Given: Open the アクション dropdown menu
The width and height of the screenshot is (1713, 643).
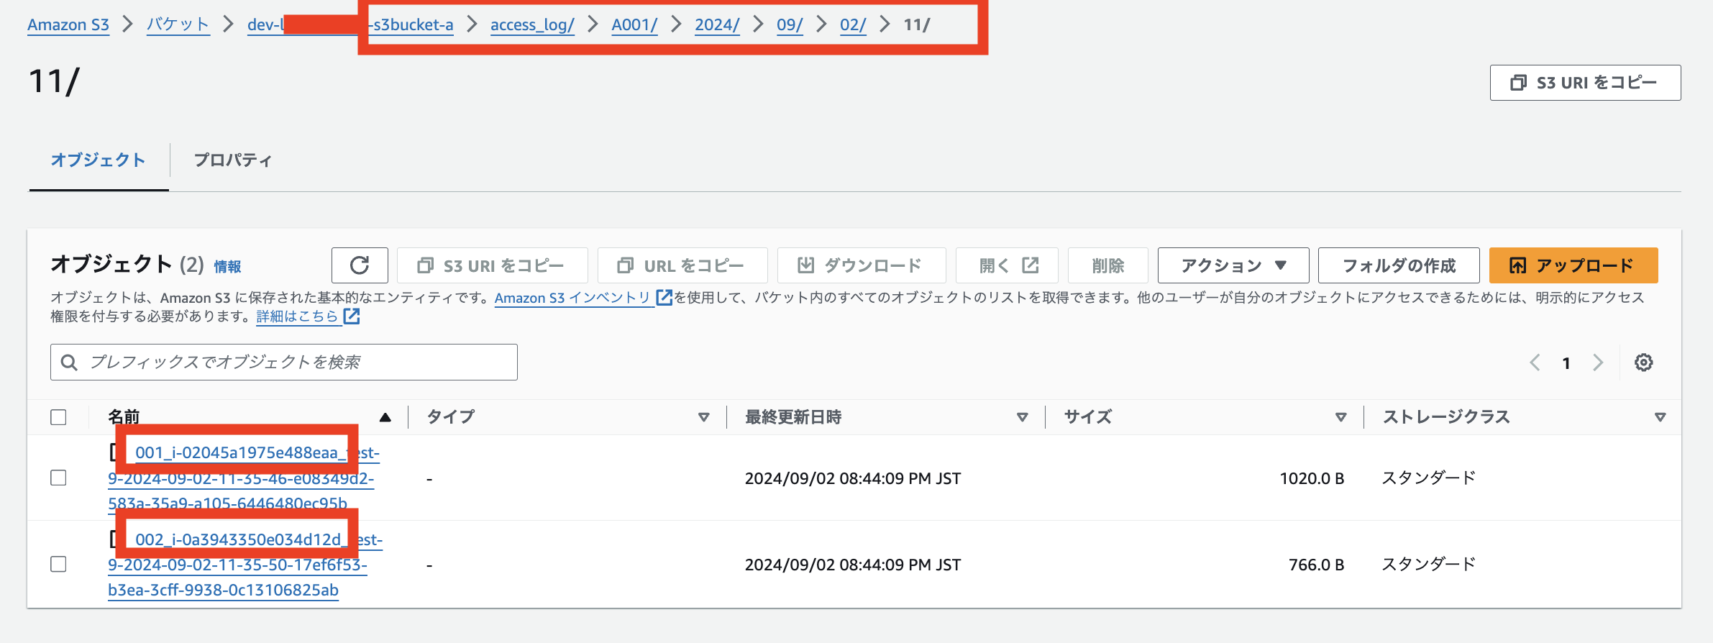Looking at the screenshot, I should point(1233,265).
